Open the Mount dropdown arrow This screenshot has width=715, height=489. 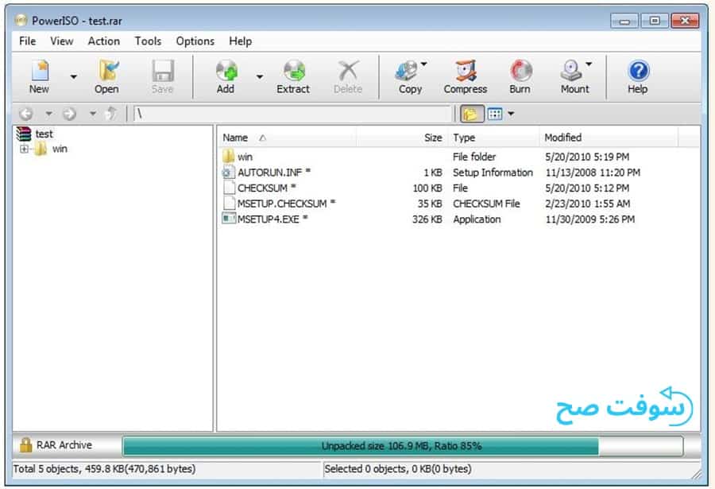(x=589, y=64)
